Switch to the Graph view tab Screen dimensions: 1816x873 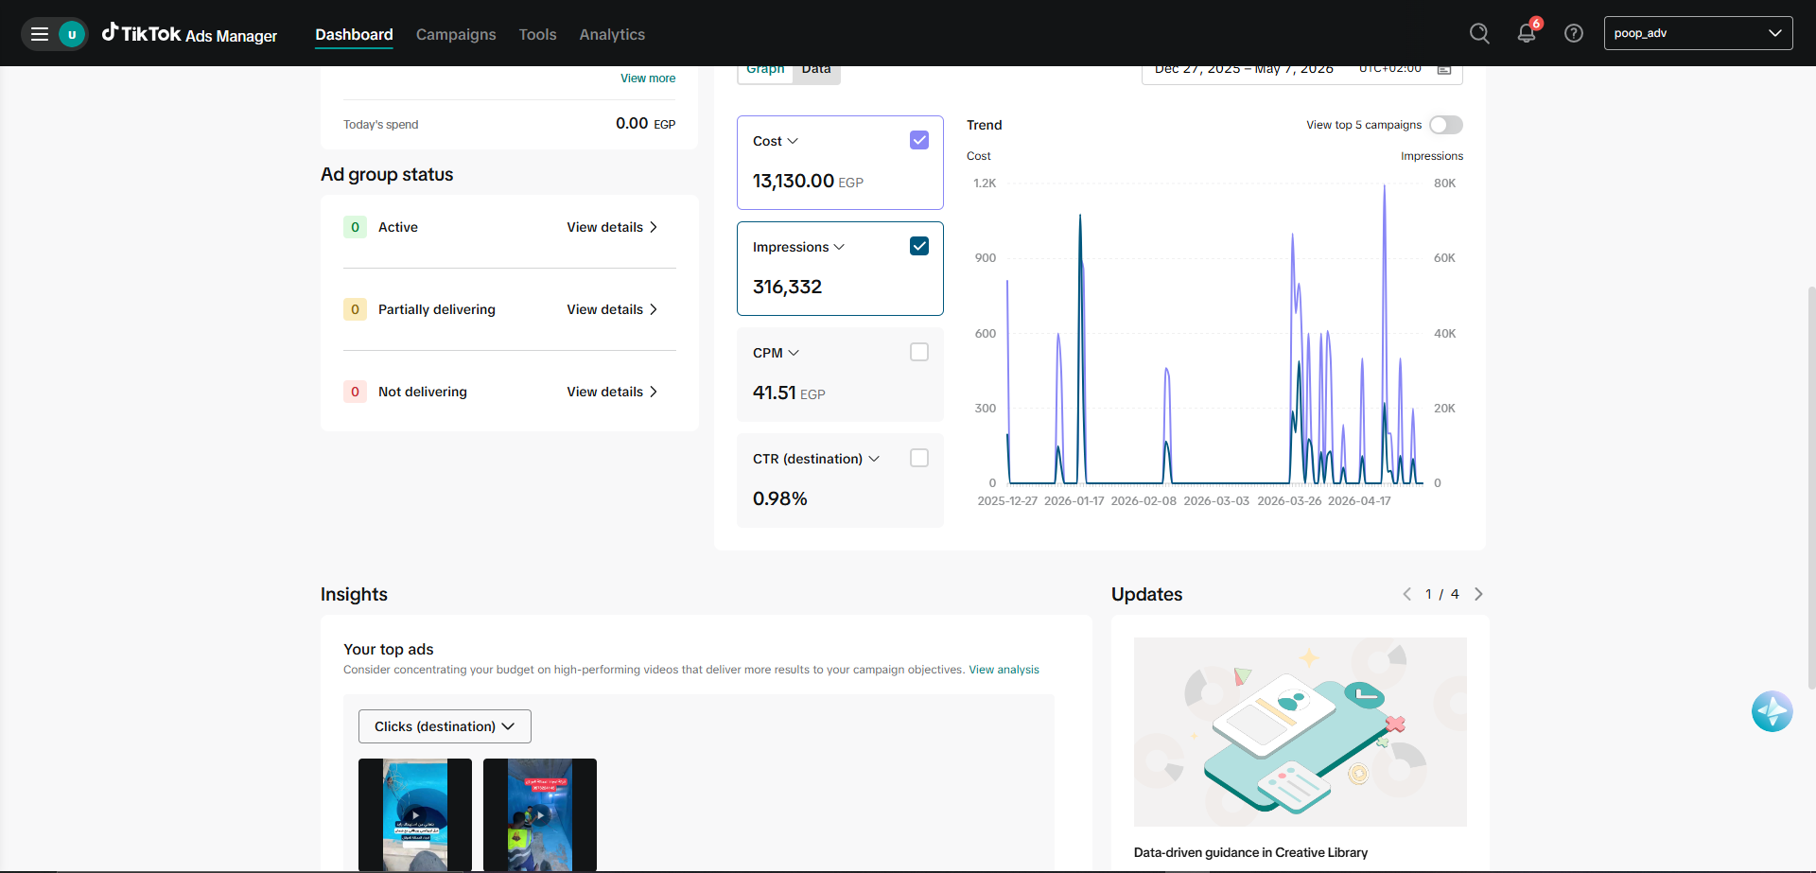(765, 72)
